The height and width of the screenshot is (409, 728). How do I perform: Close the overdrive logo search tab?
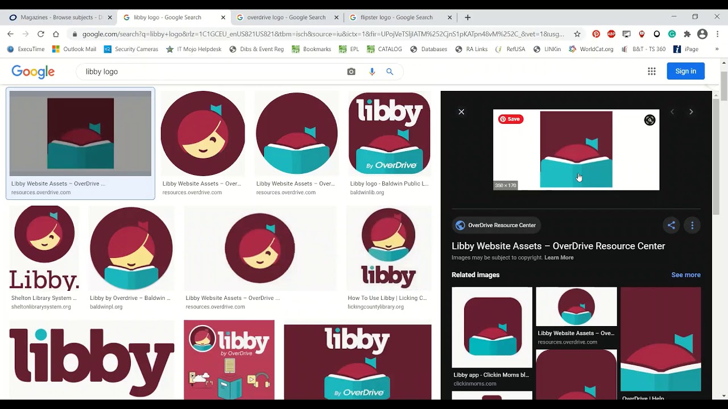pos(336,17)
